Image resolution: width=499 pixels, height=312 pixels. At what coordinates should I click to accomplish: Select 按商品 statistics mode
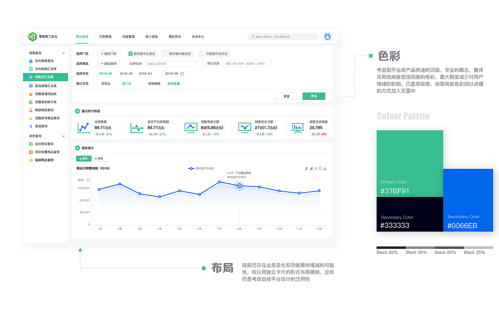click(106, 83)
